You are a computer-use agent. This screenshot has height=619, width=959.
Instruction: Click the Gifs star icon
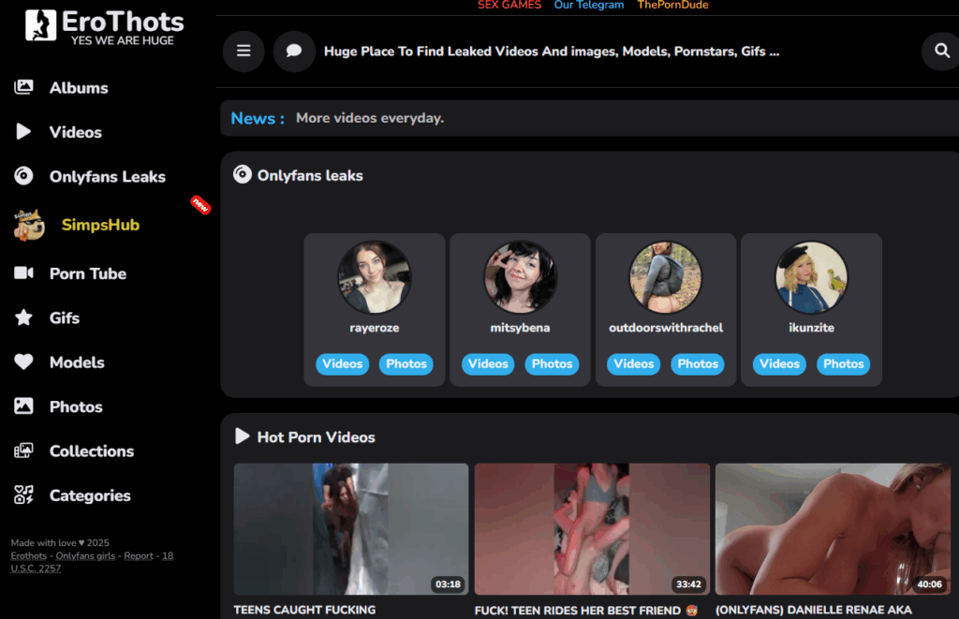tap(23, 317)
